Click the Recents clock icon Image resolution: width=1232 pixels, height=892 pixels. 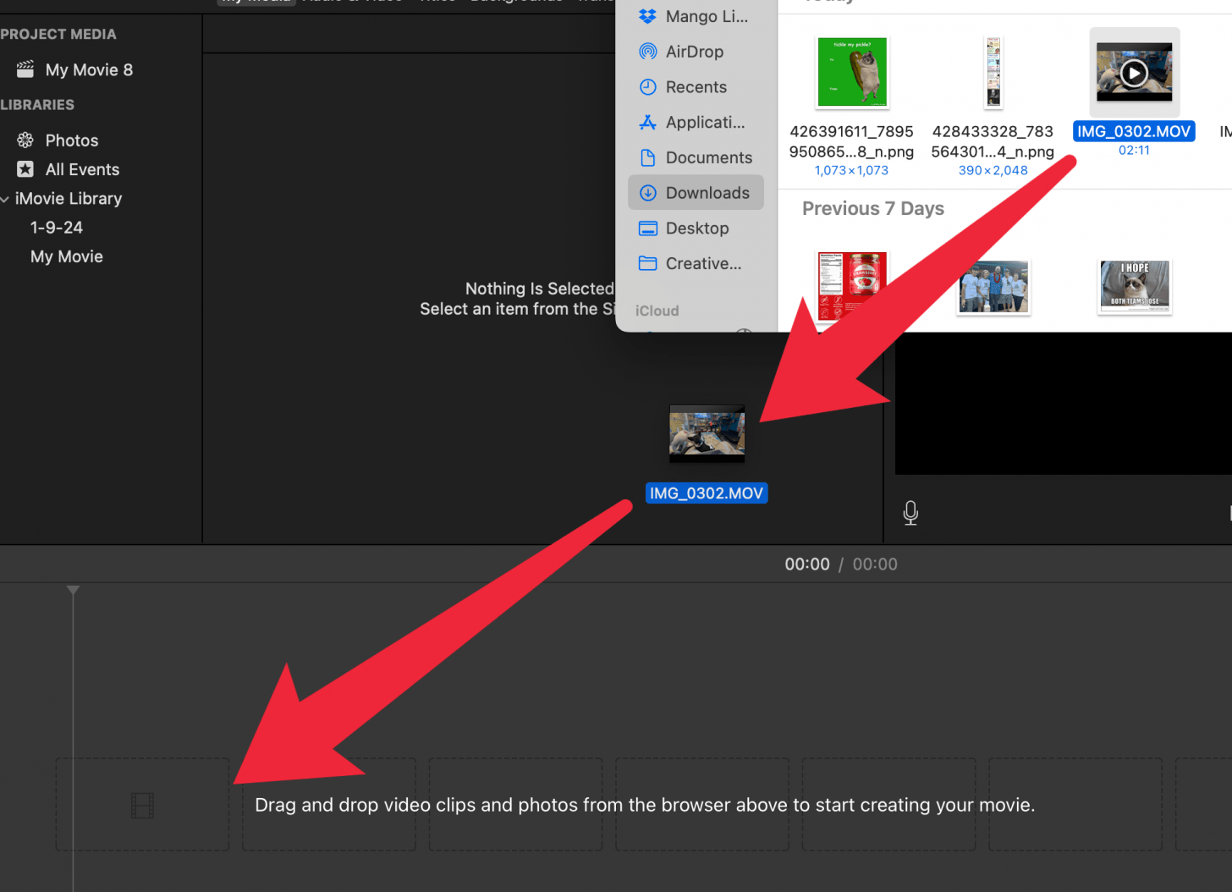pos(648,87)
